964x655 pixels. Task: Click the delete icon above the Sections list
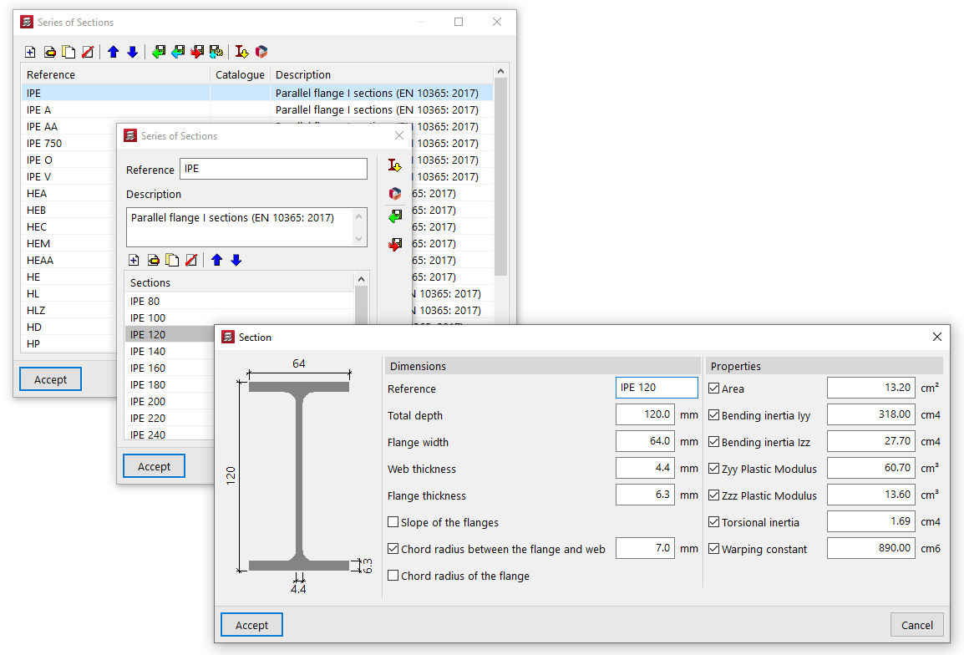pos(190,260)
